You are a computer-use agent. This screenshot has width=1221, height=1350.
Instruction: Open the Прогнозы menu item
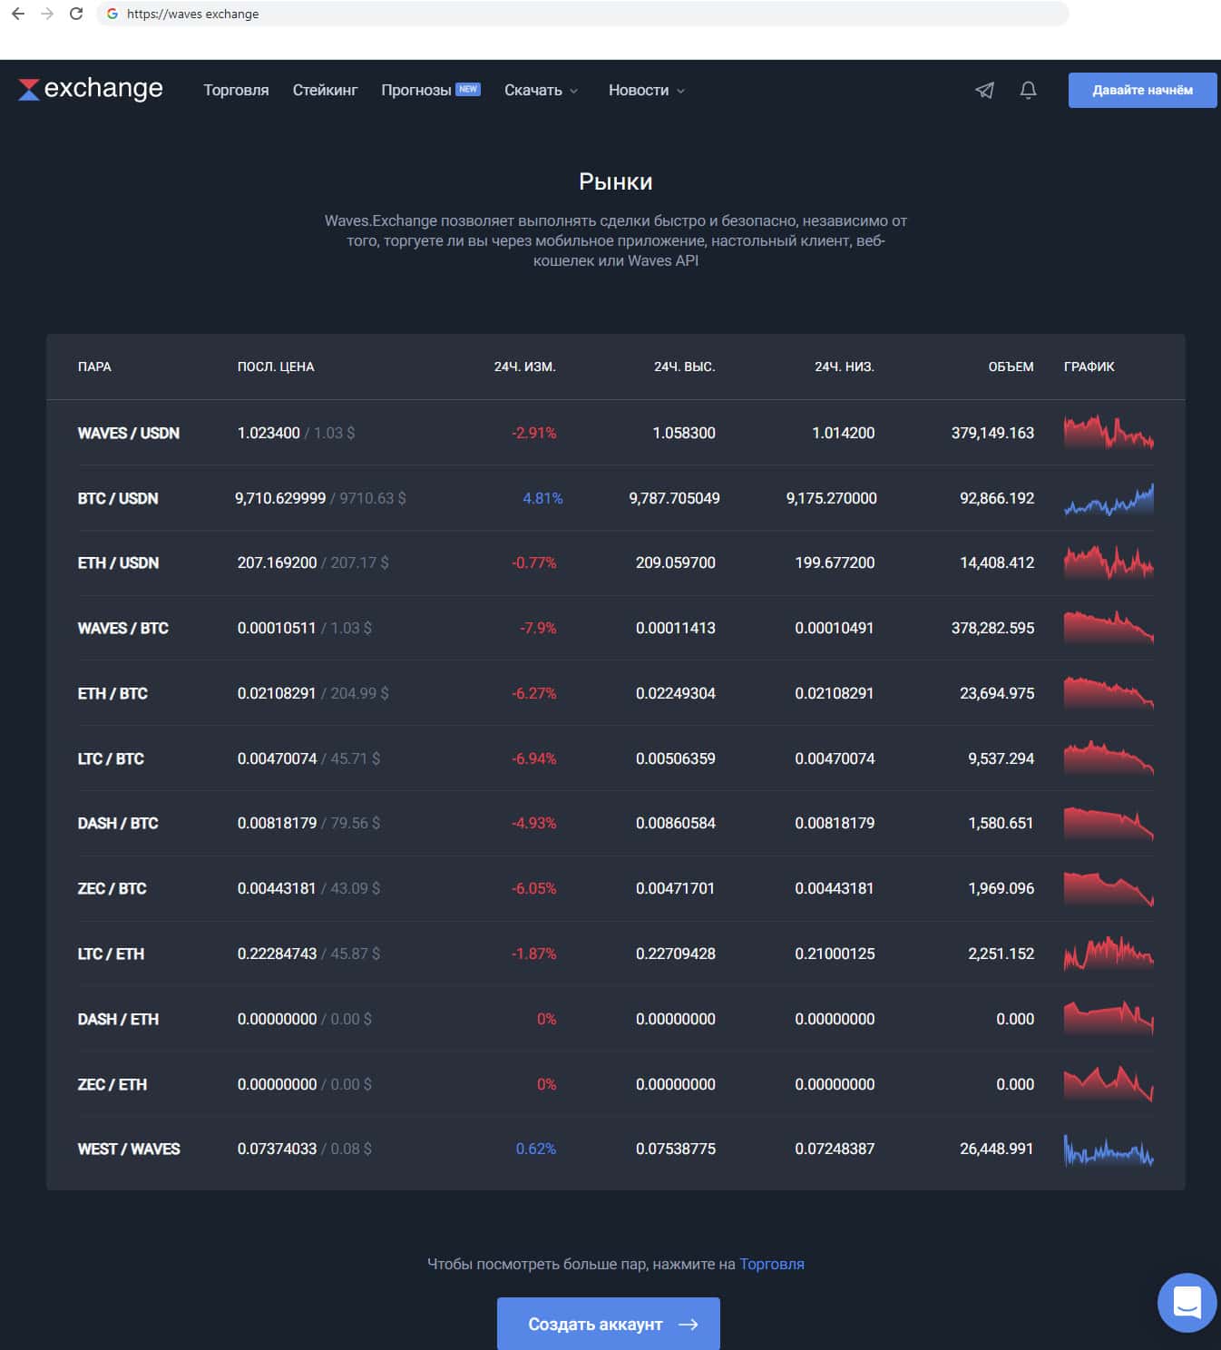tap(430, 90)
